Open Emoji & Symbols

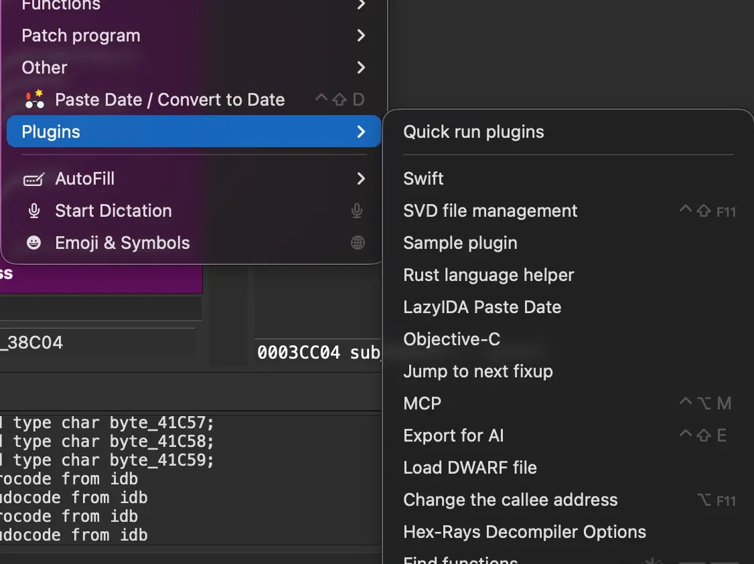(194, 243)
